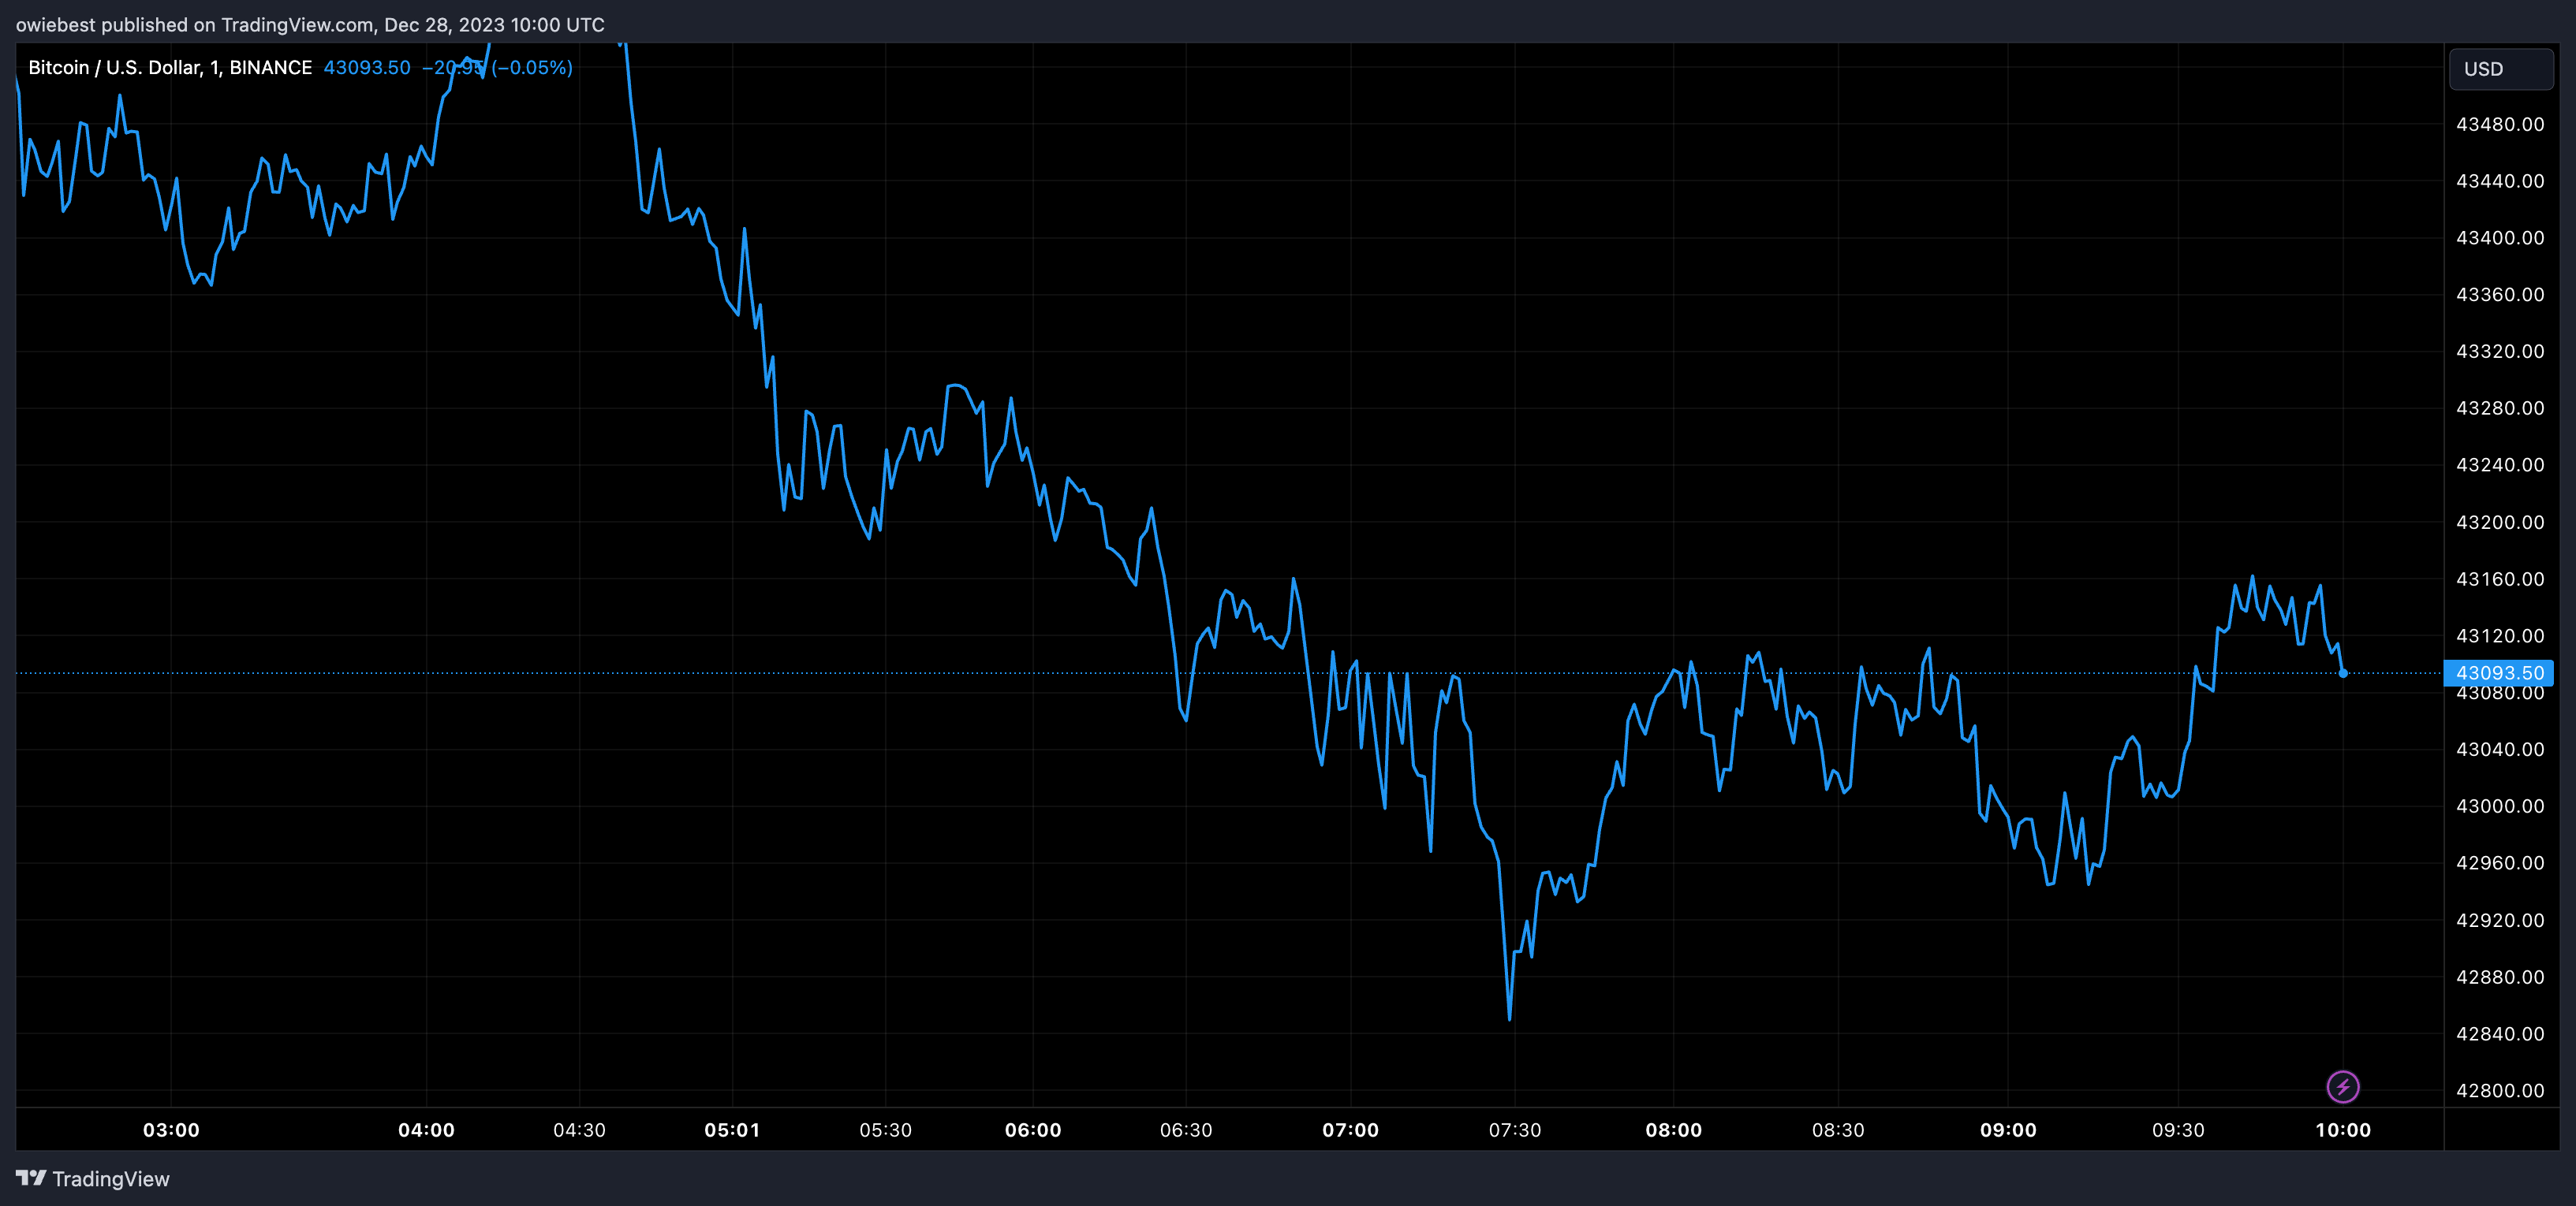Click the 42840.00 price axis label
This screenshot has width=2576, height=1206.
click(x=2500, y=1033)
